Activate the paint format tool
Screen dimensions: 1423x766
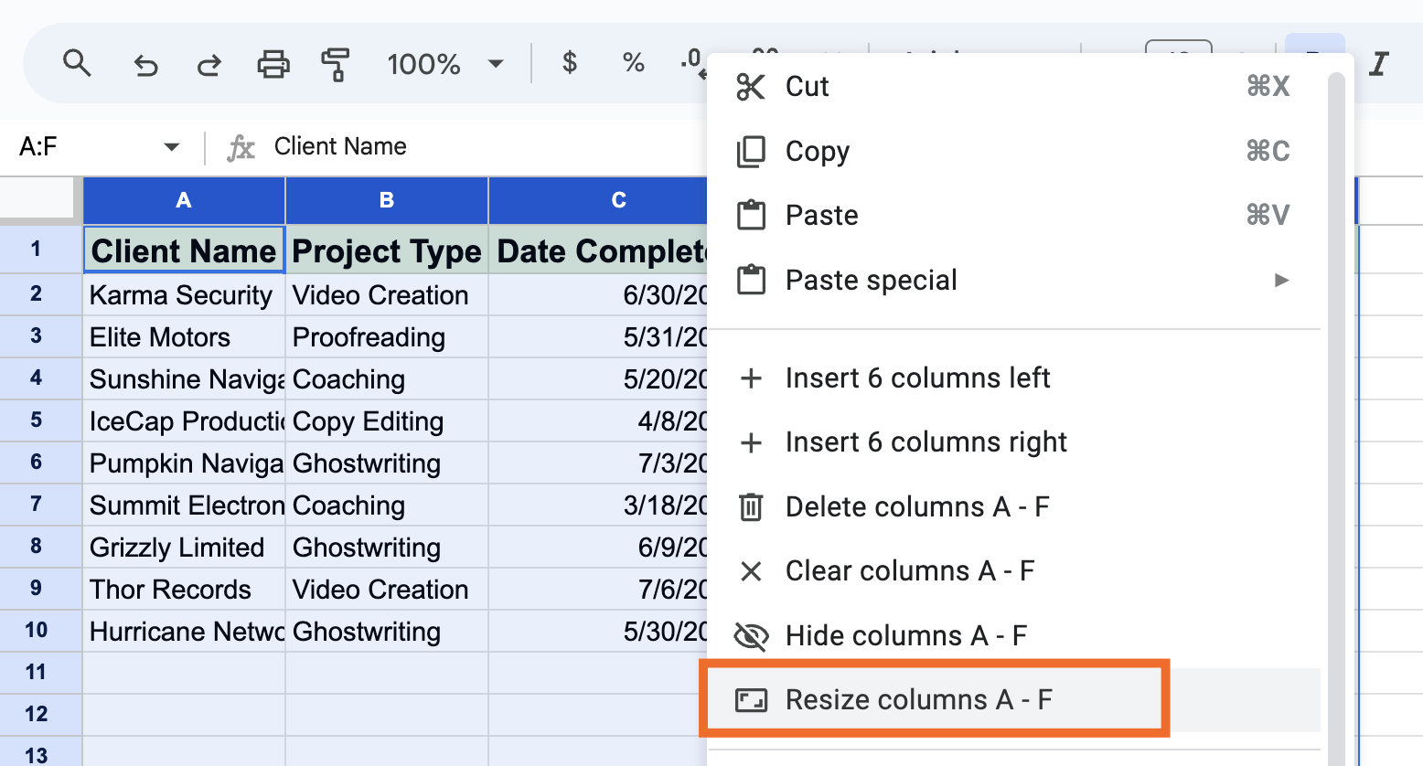[336, 64]
